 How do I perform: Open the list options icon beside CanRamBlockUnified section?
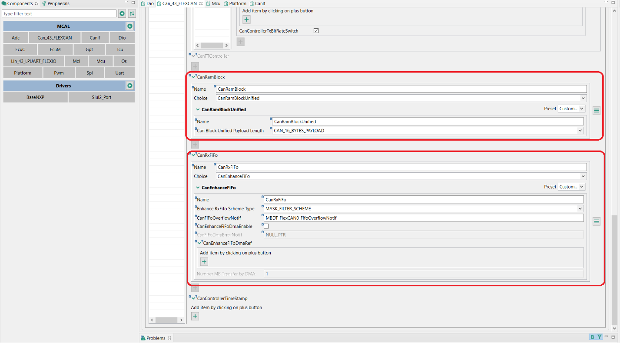point(596,110)
